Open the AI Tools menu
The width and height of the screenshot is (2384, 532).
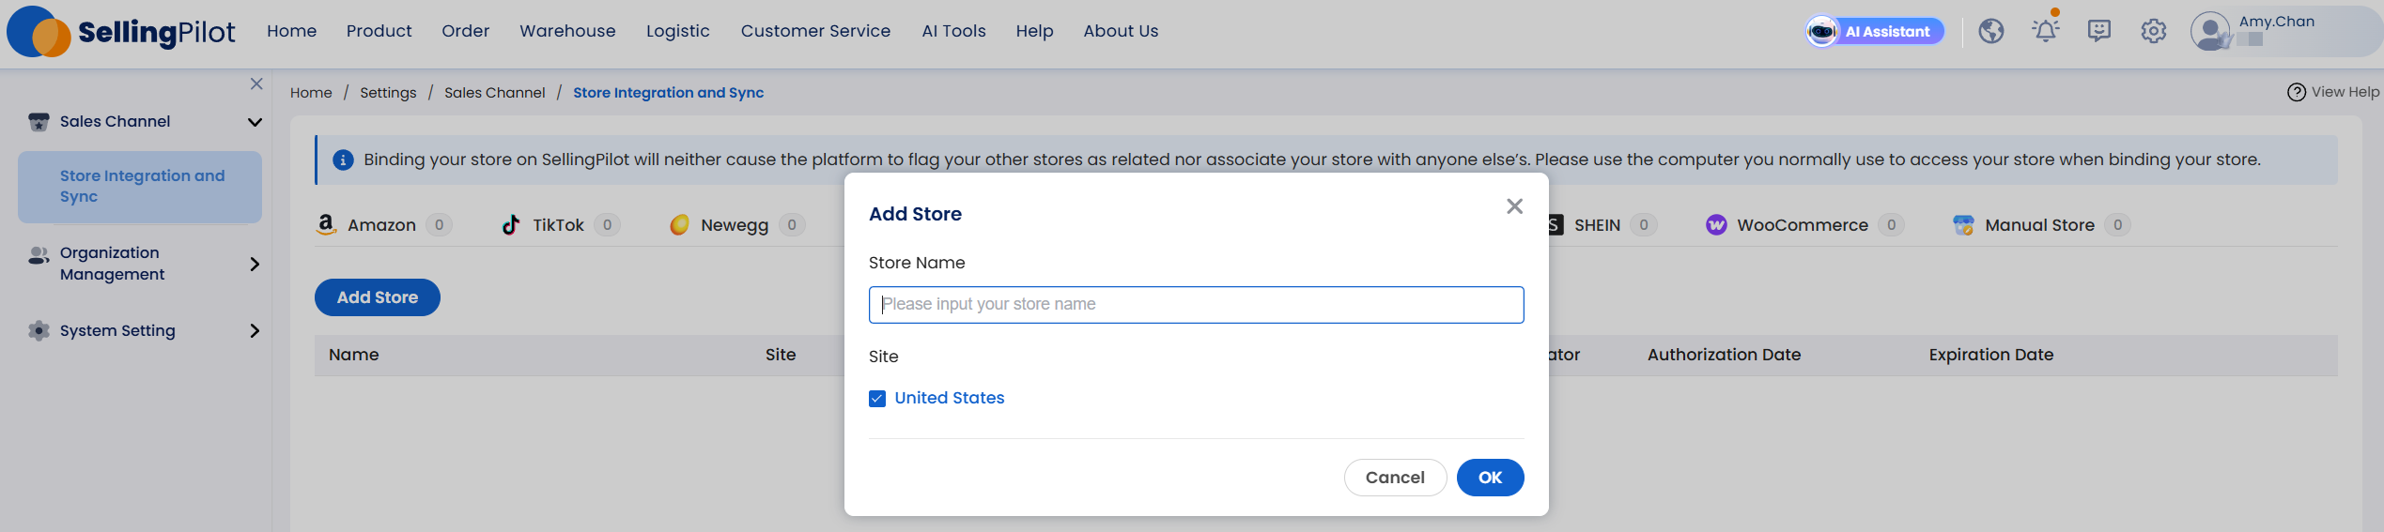coord(953,31)
